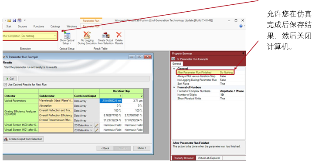
Task: Open the Sources ribbon tab
Action: [22, 26]
